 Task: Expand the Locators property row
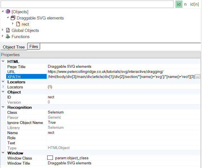tap(3, 87)
